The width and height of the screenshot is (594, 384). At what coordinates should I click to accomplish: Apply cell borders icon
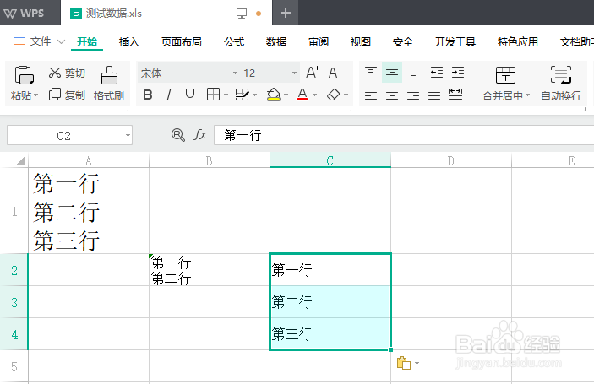[x=213, y=95]
